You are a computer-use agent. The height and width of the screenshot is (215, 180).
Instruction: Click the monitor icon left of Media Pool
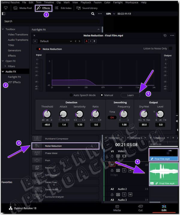tap(6, 8)
